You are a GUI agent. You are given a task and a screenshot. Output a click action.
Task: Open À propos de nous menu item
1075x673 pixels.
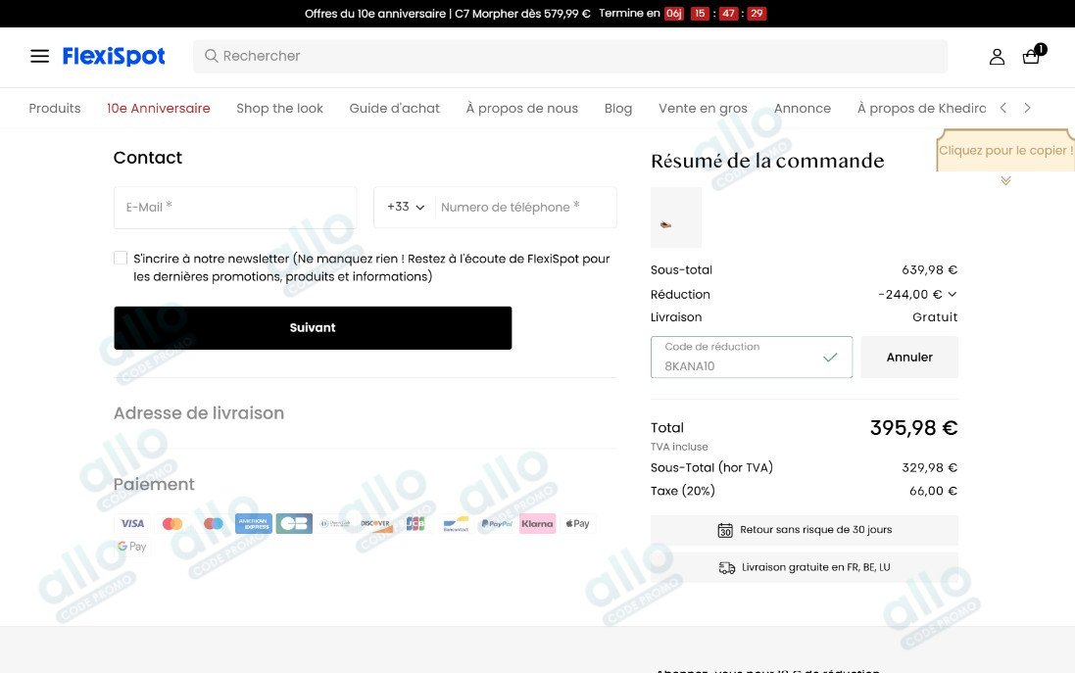521,109
